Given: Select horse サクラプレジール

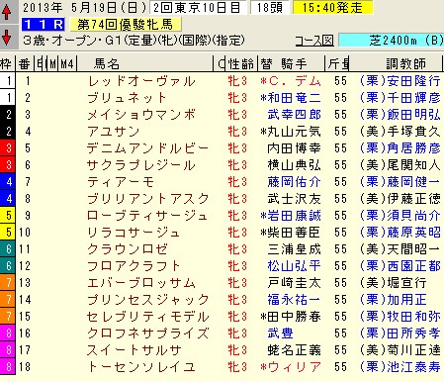Looking at the screenshot, I should click(x=141, y=165).
